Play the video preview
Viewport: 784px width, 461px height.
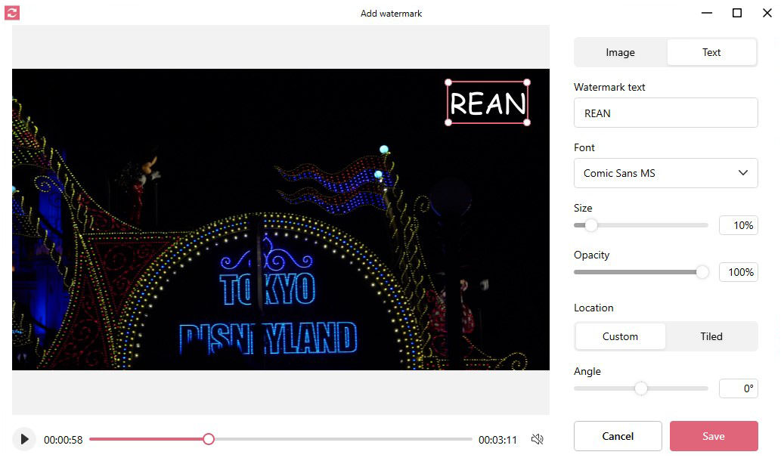pos(24,440)
